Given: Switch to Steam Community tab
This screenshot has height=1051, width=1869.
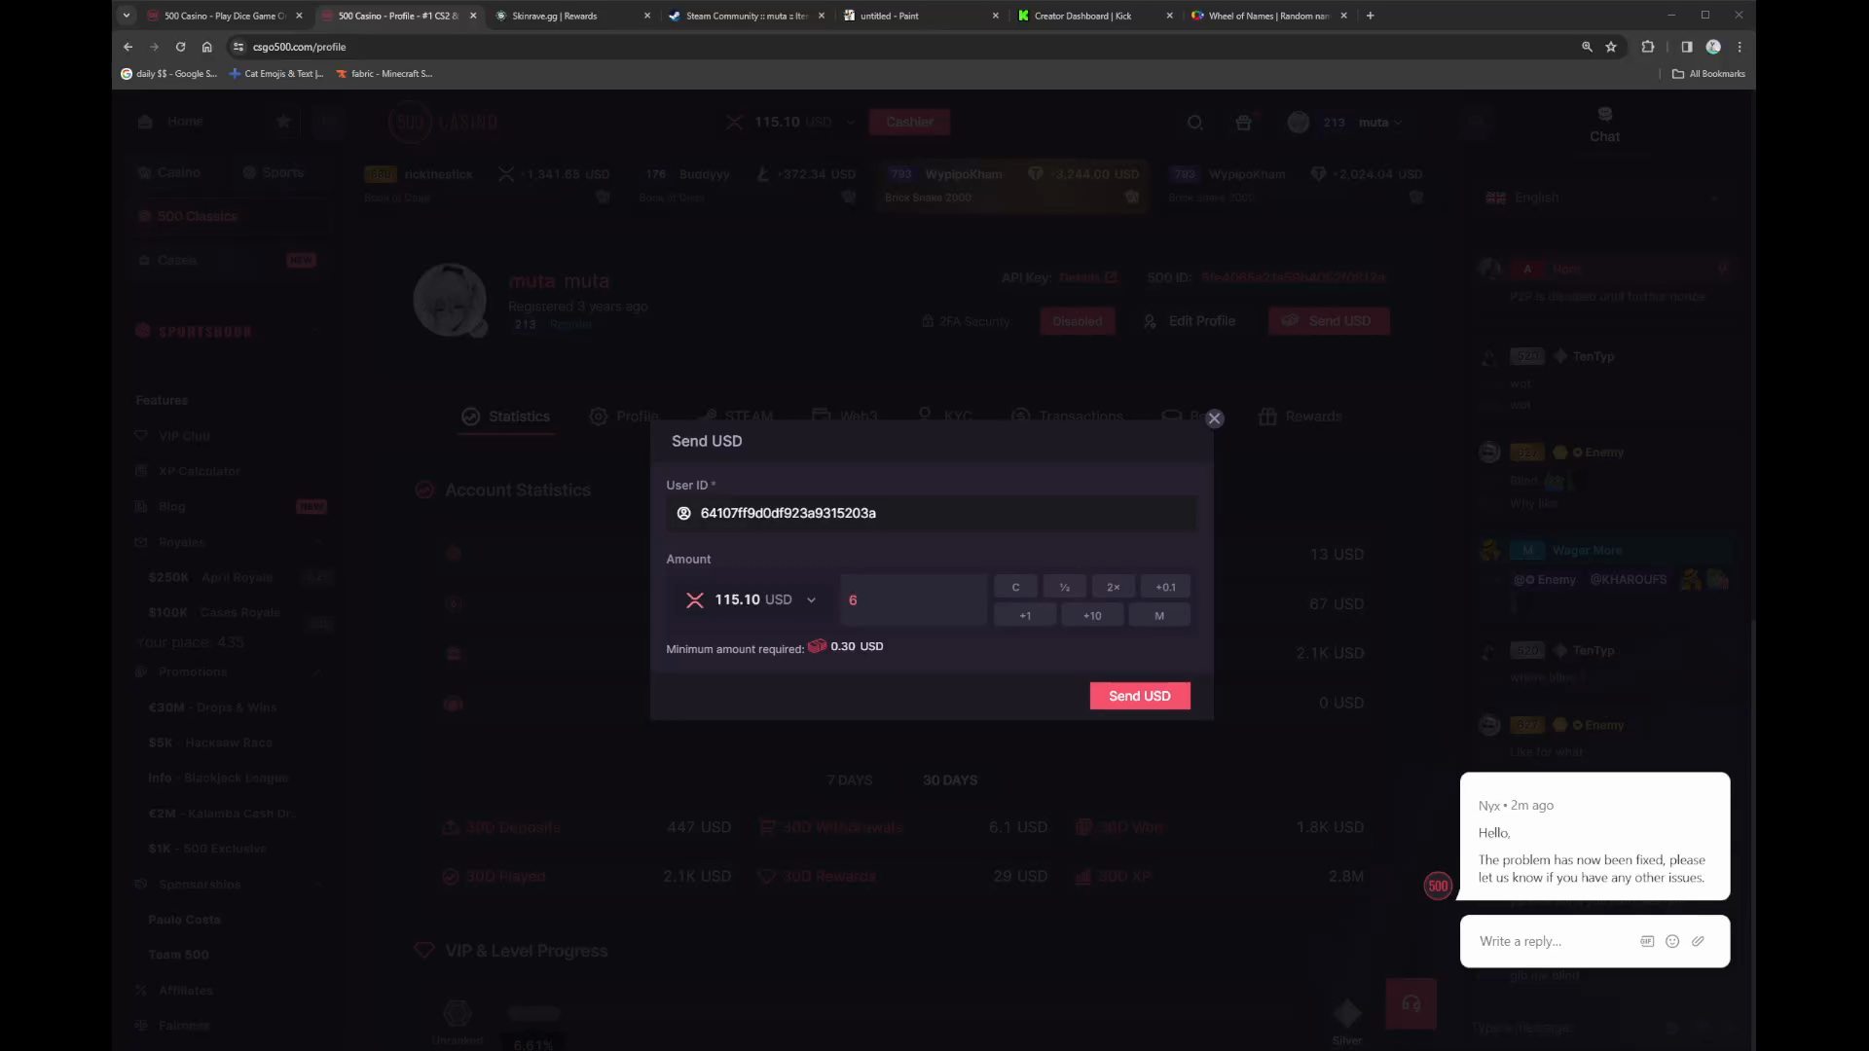Looking at the screenshot, I should click(745, 16).
